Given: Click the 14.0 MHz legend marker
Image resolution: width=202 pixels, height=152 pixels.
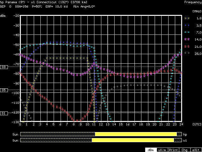Looking at the screenshot, I should coord(187,39).
